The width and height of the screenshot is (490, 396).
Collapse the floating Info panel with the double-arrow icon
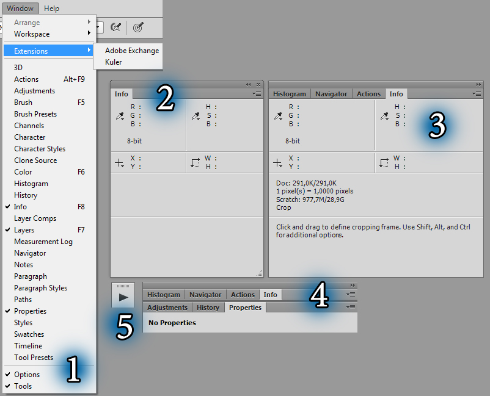tap(249, 84)
